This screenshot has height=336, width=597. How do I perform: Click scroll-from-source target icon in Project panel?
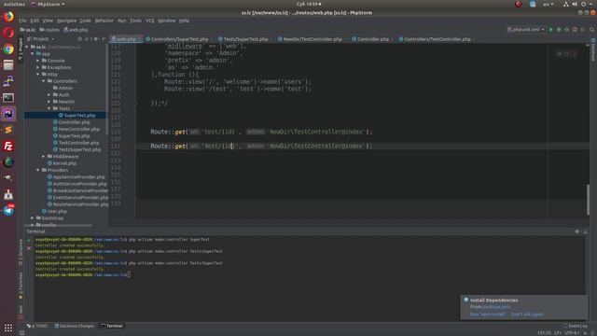point(79,39)
